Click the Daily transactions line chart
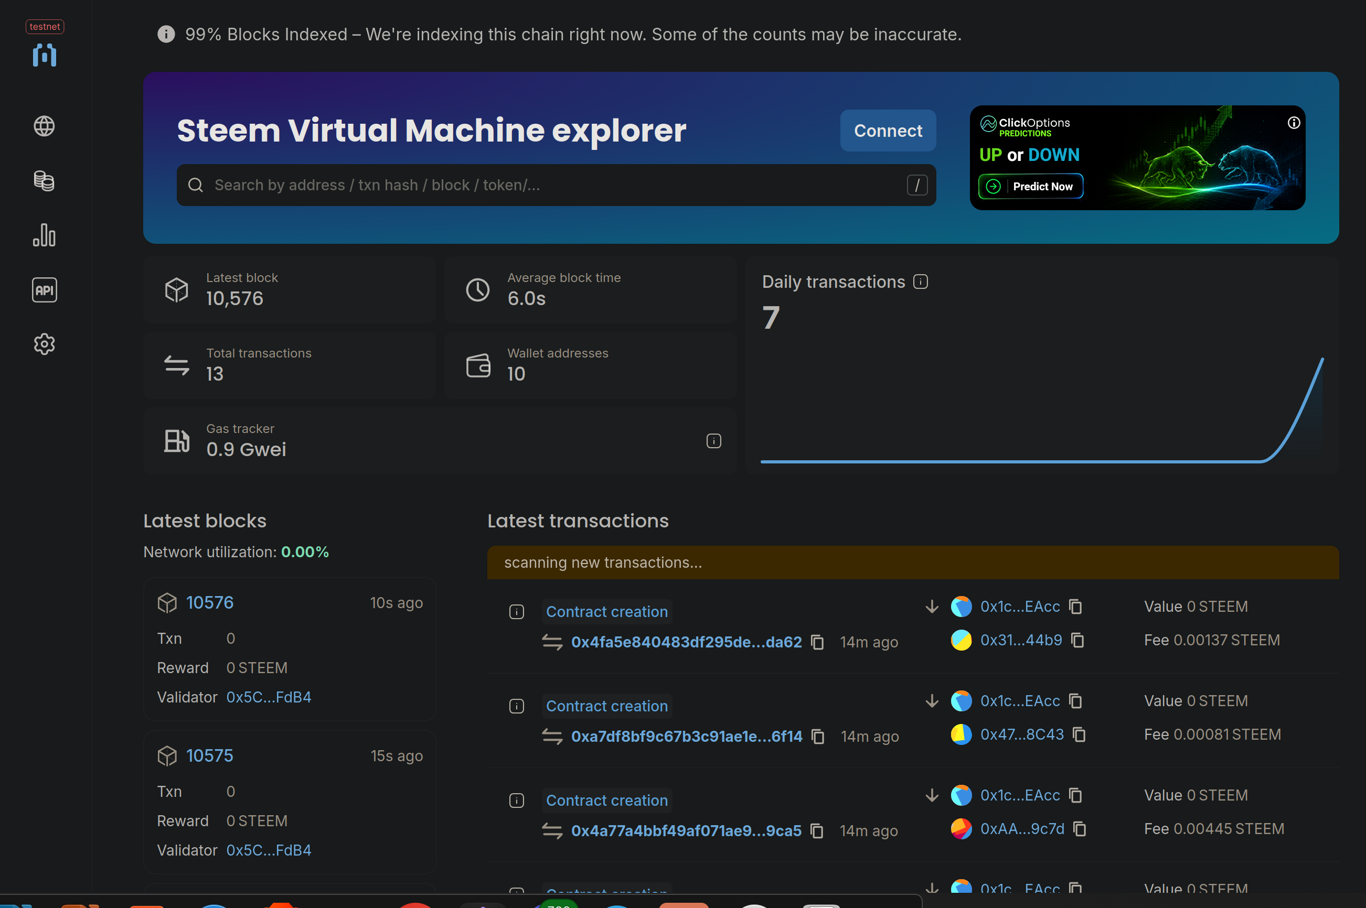Screen dimensions: 1366x908 pos(1042,410)
